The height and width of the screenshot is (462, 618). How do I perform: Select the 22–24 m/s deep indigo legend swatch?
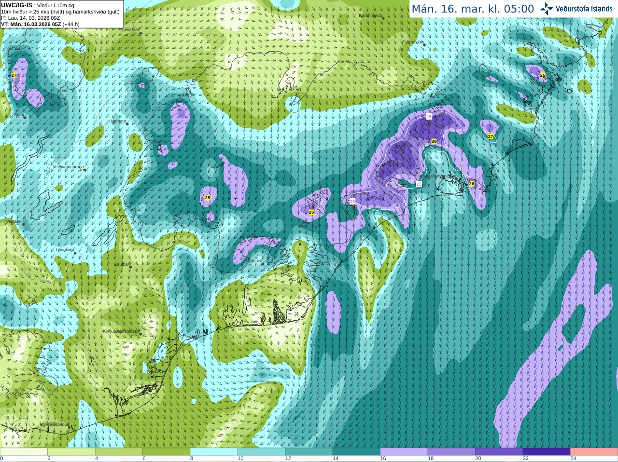[x=547, y=451]
